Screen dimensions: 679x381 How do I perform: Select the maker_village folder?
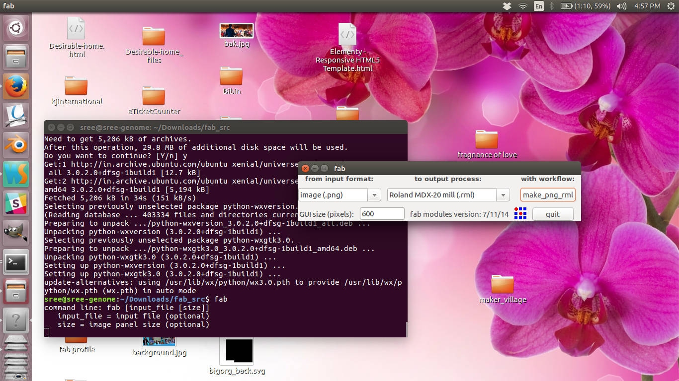click(x=503, y=289)
